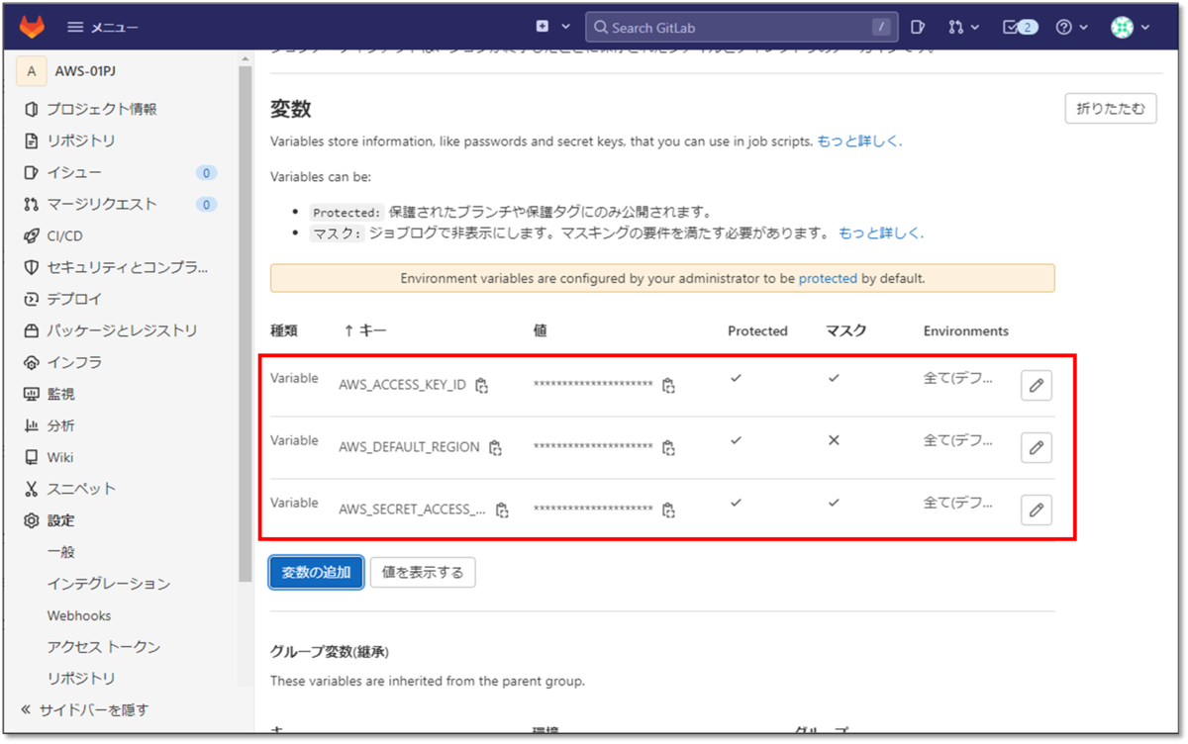1188x744 pixels.
Task: Expand the merge requests chevron in top bar
Action: click(974, 27)
